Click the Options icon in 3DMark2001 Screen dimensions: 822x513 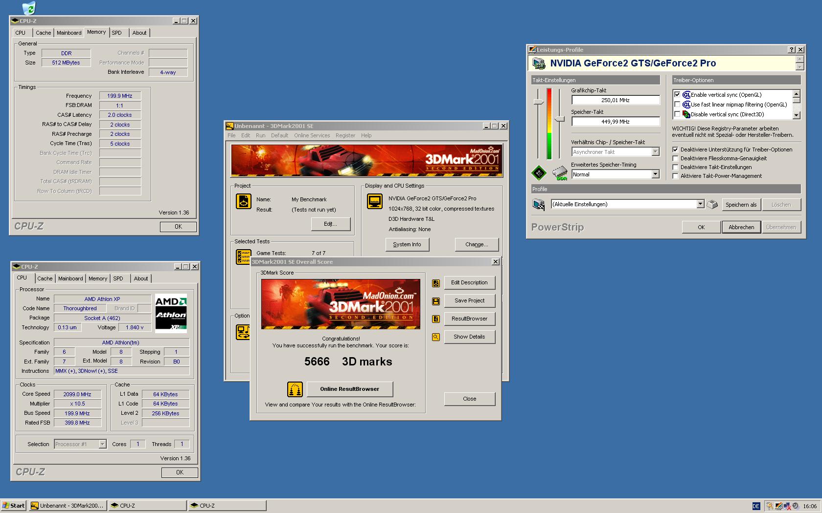coord(243,332)
